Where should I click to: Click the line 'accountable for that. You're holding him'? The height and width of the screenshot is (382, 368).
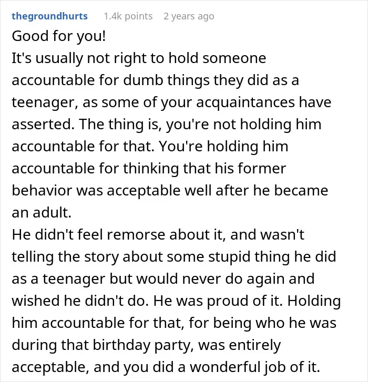(x=150, y=147)
